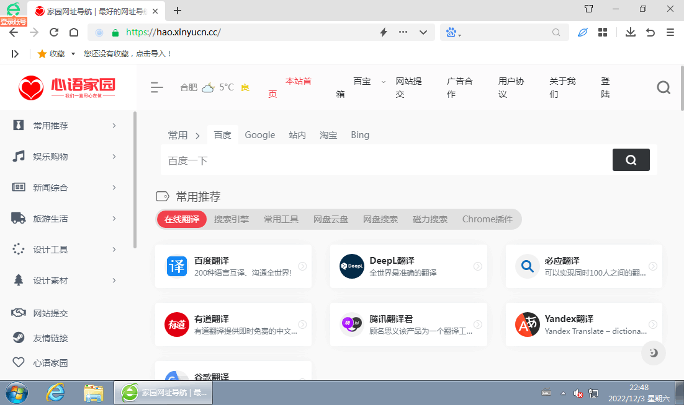Go back with the browser back arrow

click(x=14, y=32)
